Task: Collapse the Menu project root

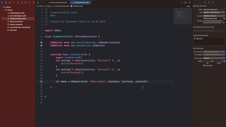Action: click(x=2, y=7)
